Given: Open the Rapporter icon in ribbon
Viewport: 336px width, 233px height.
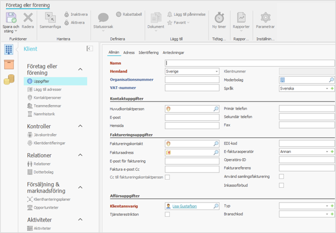Looking at the screenshot, I should 241,17.
